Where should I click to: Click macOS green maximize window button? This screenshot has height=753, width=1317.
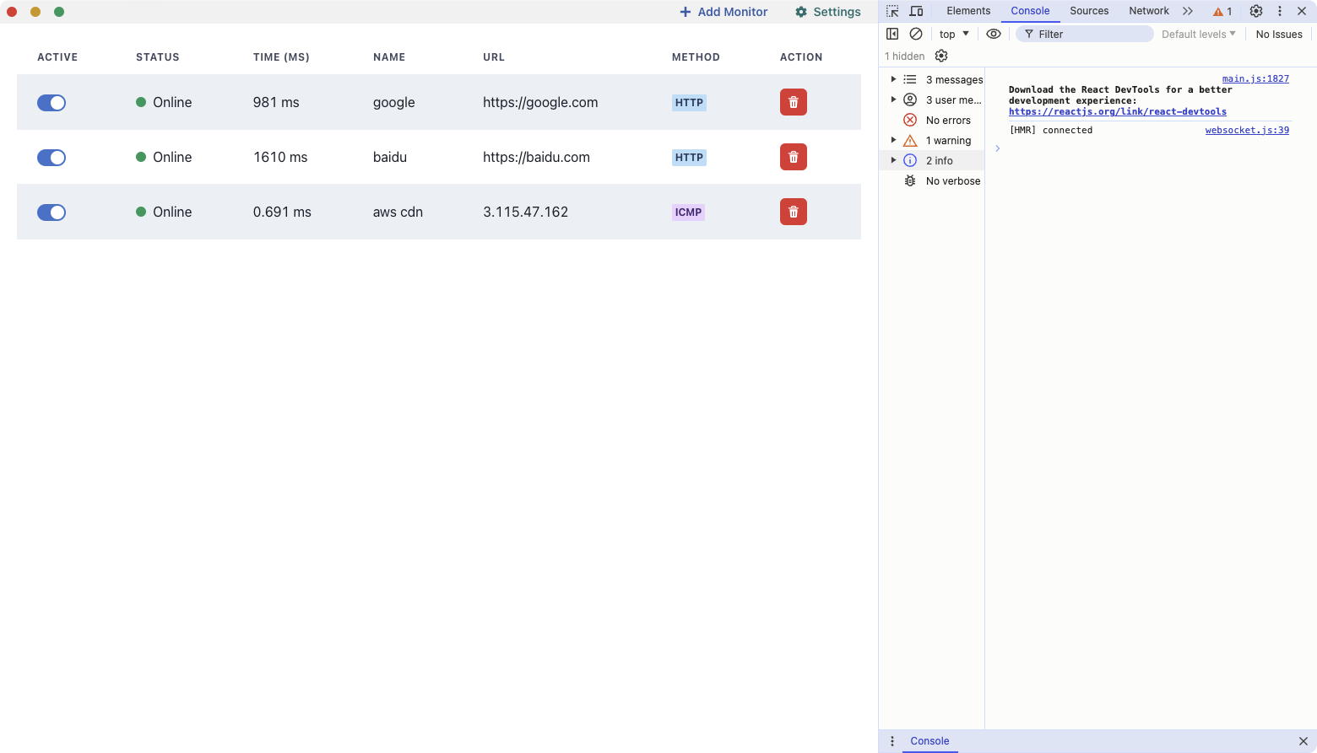click(59, 12)
